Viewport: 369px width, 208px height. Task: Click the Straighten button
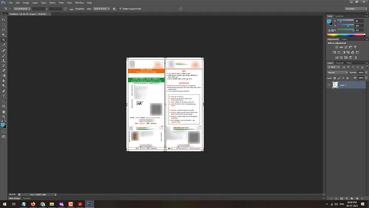pyautogui.click(x=80, y=9)
